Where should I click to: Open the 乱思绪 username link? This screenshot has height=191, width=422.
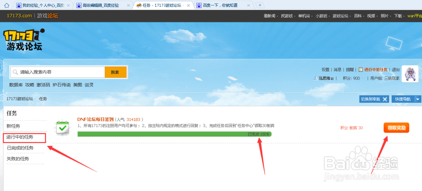coord(326,79)
